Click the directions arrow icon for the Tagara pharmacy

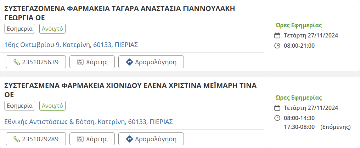click(x=129, y=62)
